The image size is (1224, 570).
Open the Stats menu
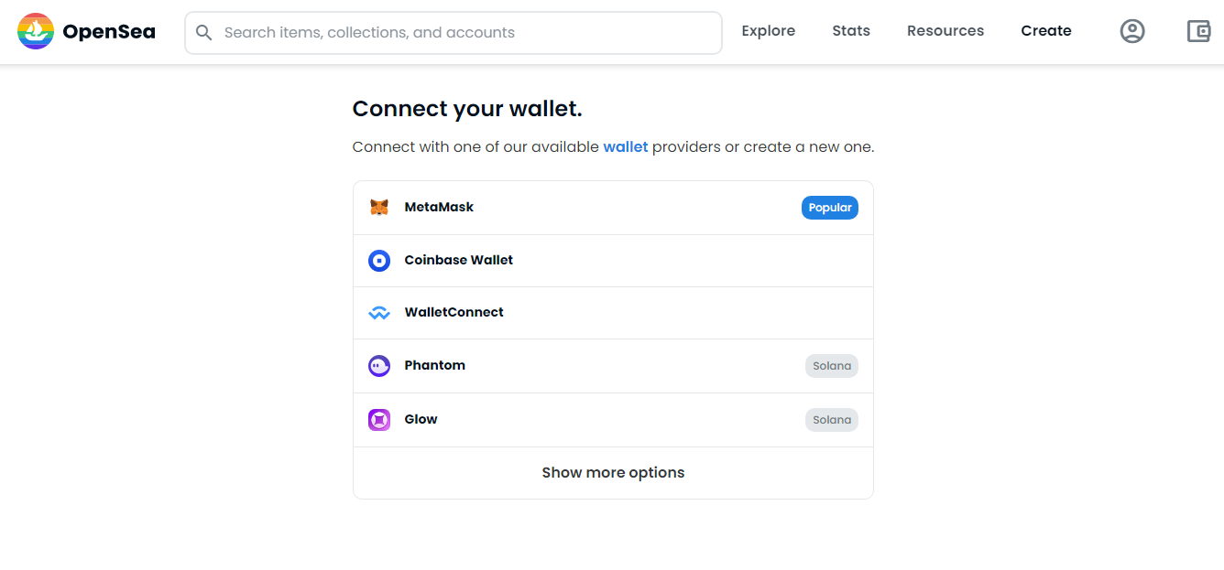(x=851, y=31)
